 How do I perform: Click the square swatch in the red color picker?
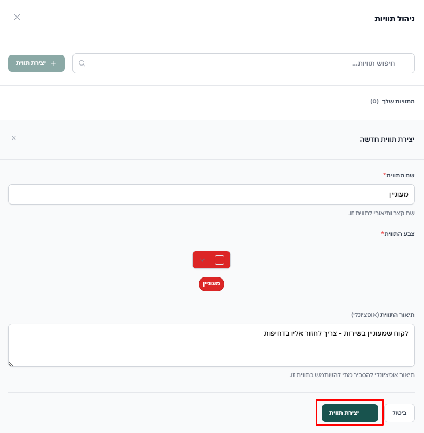point(219,260)
